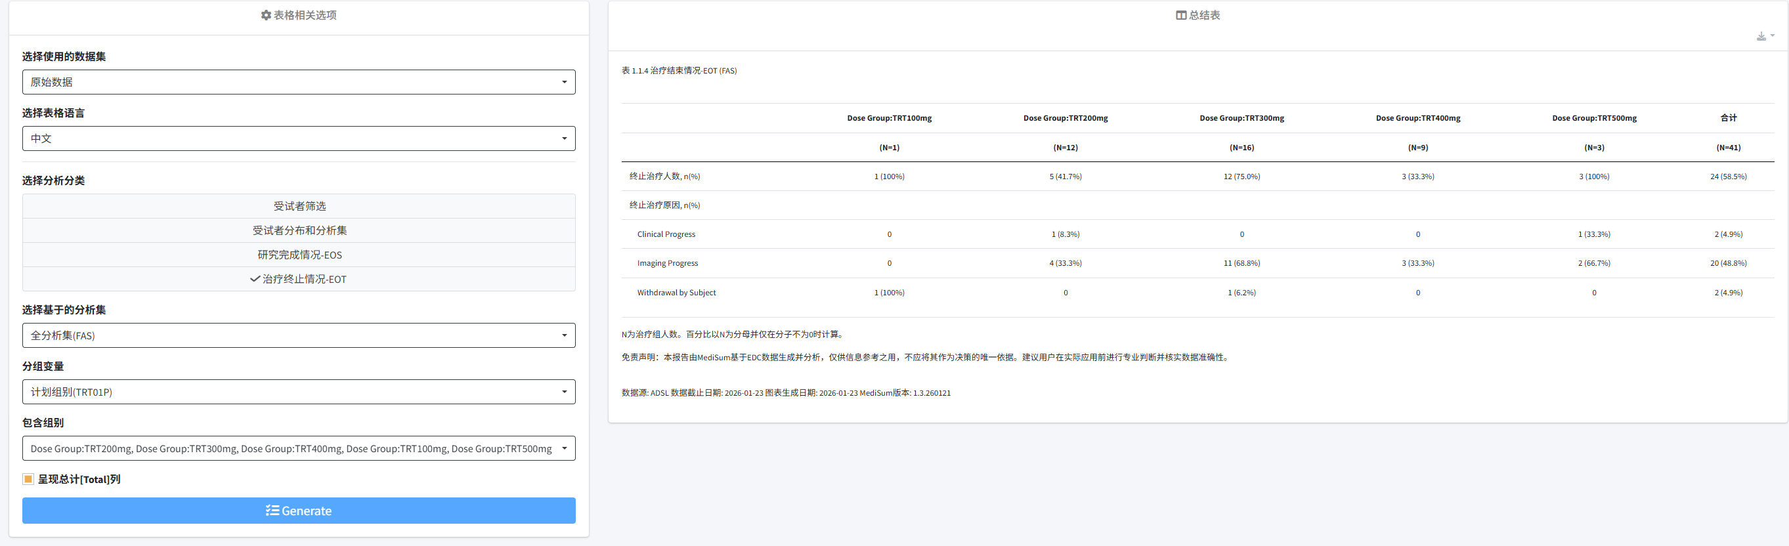Click the 呈现总计[Total]列 label text
This screenshot has height=546, width=1789.
pos(79,480)
